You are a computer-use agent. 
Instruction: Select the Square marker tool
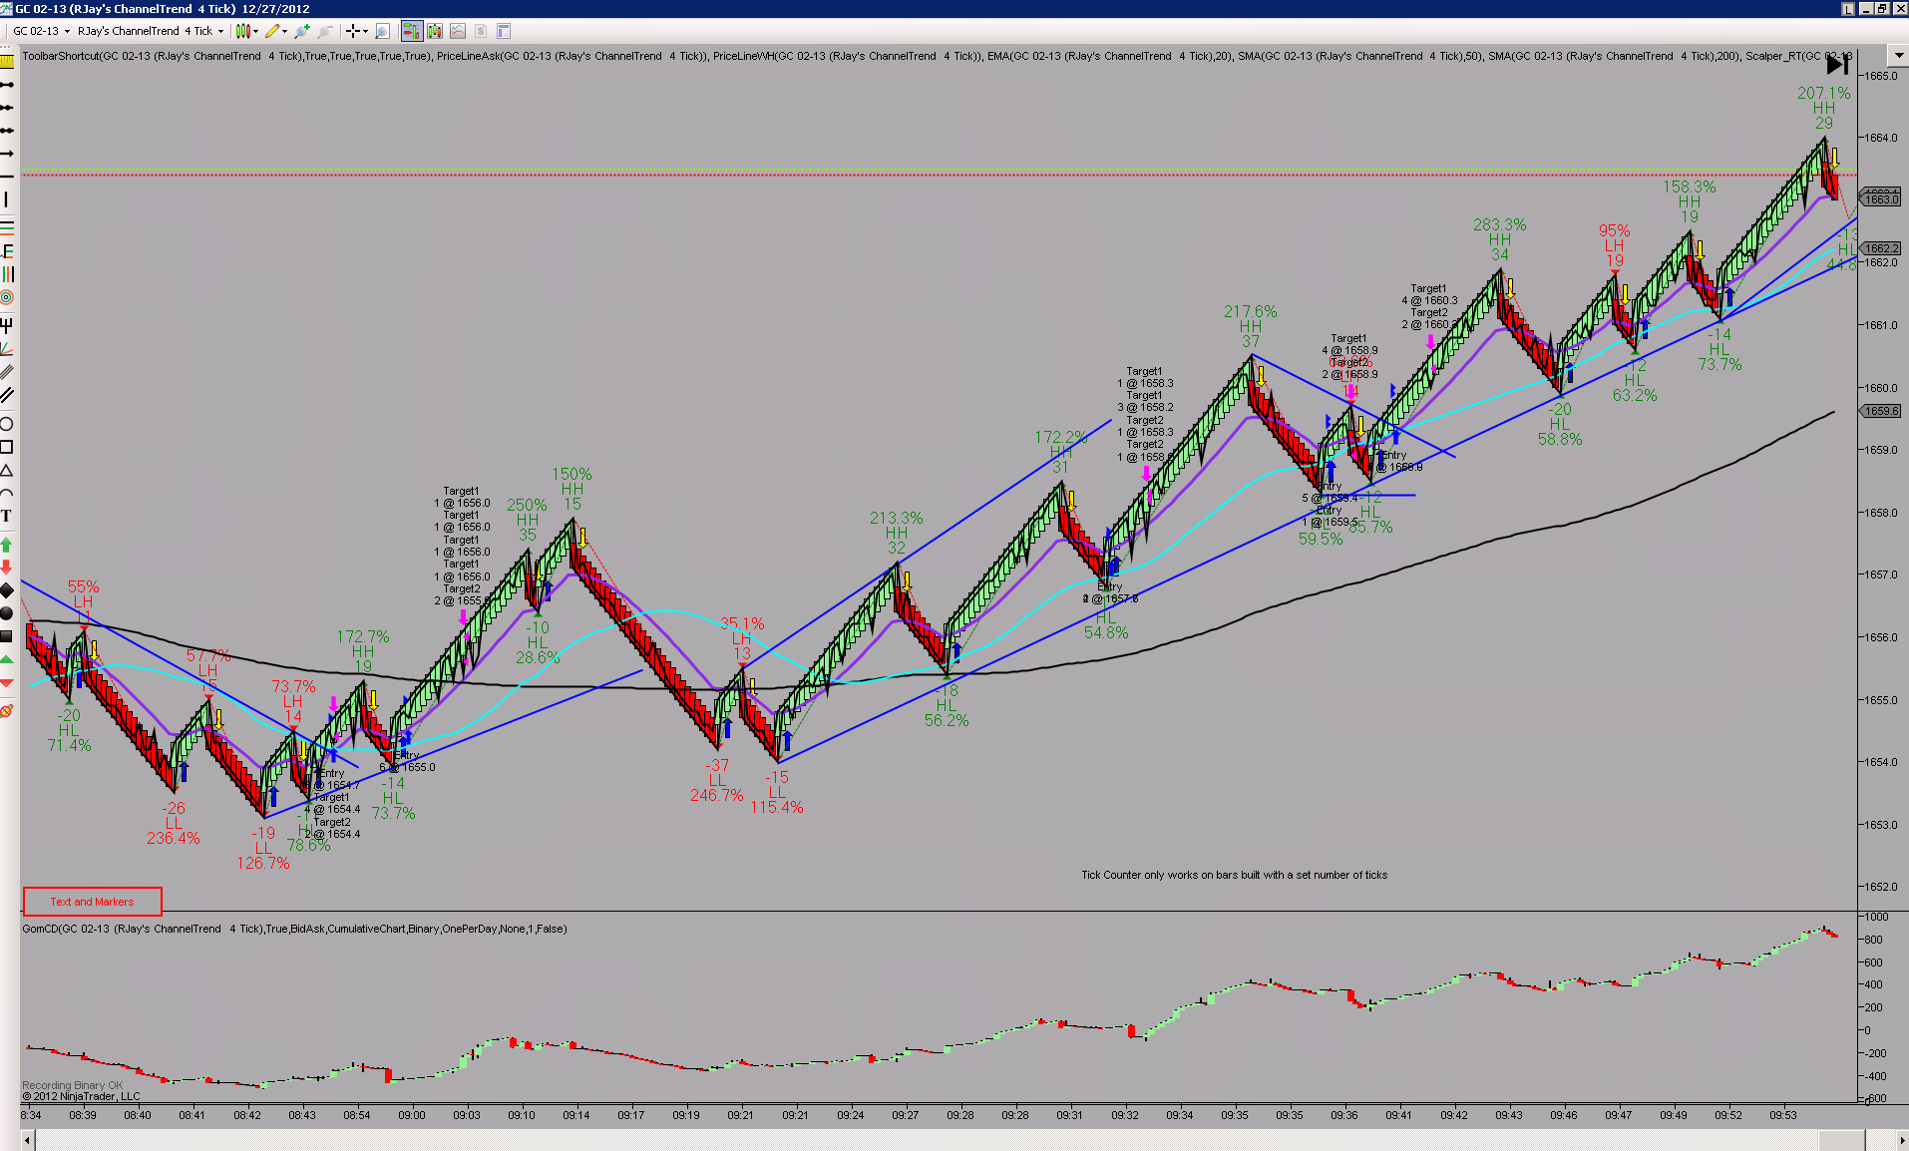(7, 636)
